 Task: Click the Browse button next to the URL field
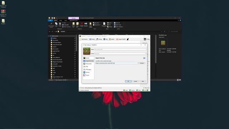(142, 63)
